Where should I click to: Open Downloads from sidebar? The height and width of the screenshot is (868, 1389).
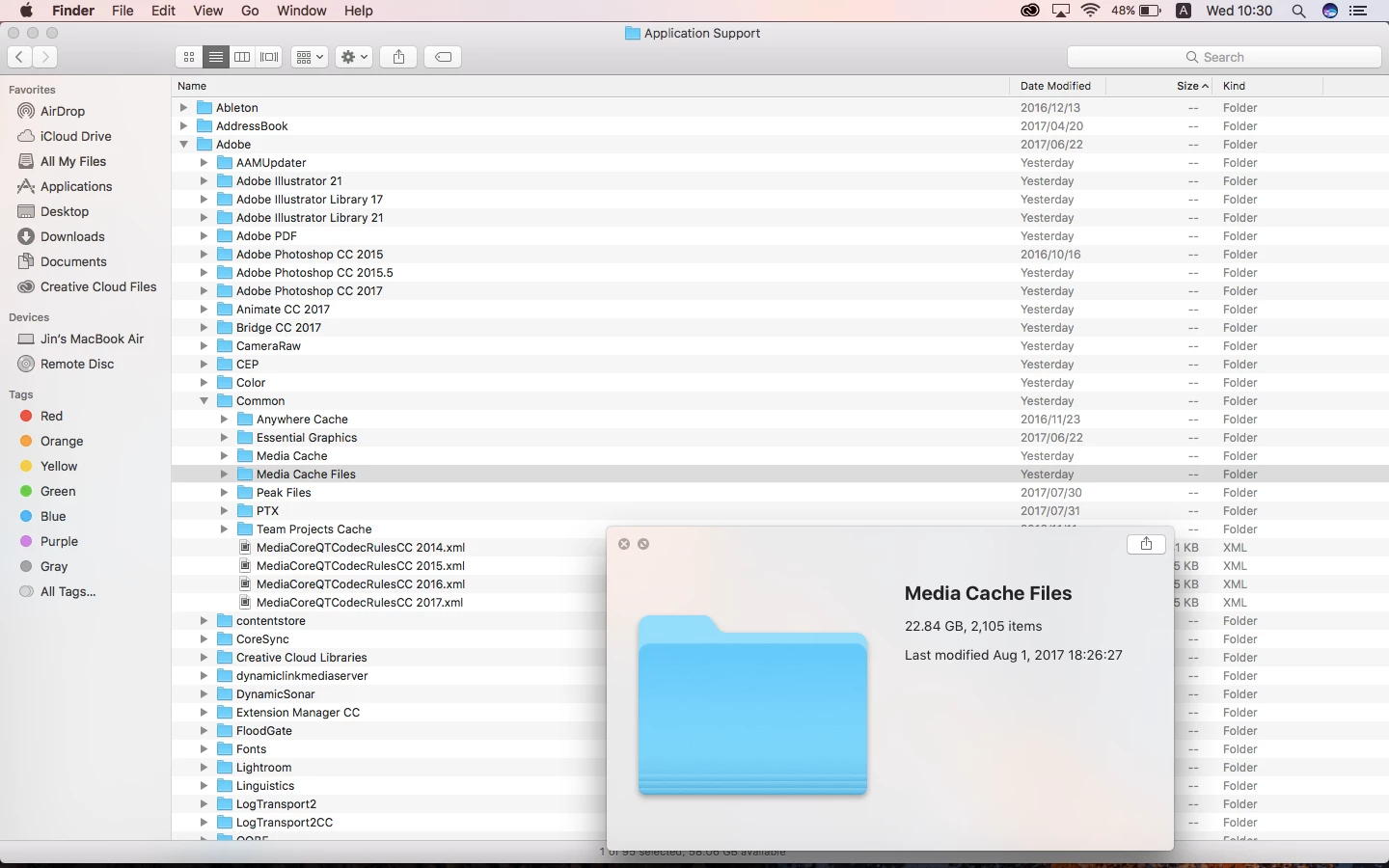click(x=72, y=236)
